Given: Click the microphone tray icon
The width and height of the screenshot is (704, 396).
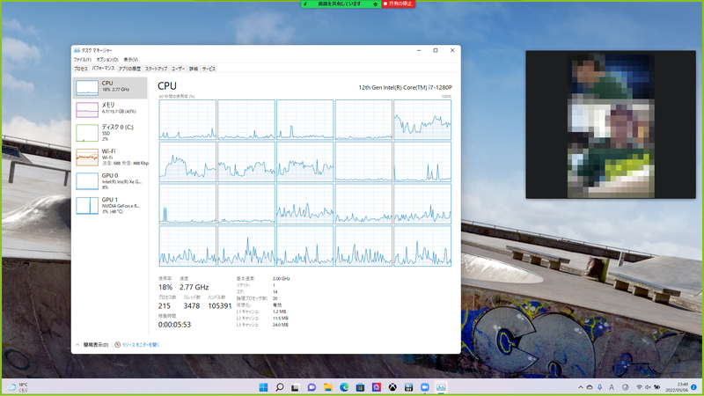Looking at the screenshot, I should [600, 387].
